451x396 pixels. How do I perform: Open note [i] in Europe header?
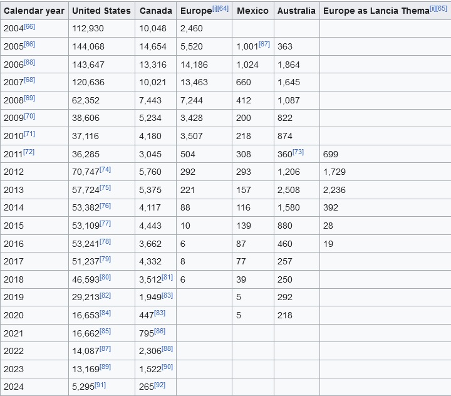215,9
